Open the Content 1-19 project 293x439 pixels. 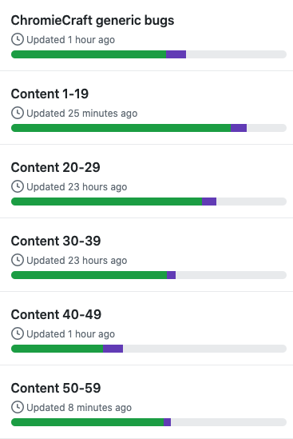click(49, 94)
